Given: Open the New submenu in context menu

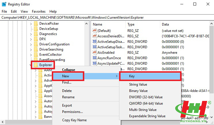Looking at the screenshot, I should (86, 76).
